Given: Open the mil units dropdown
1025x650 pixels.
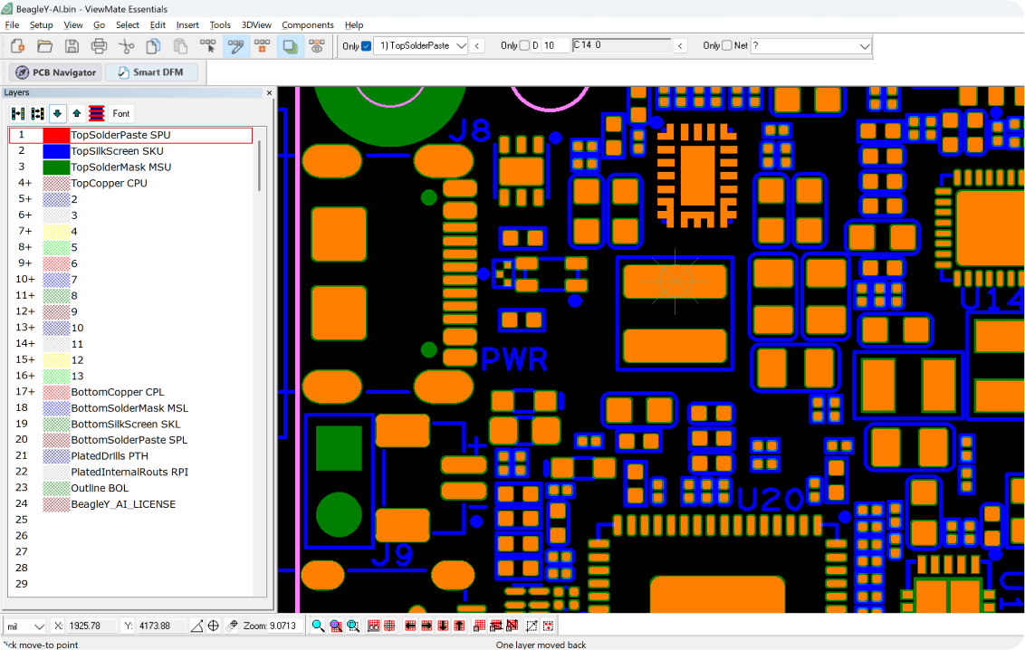Looking at the screenshot, I should pos(38,626).
